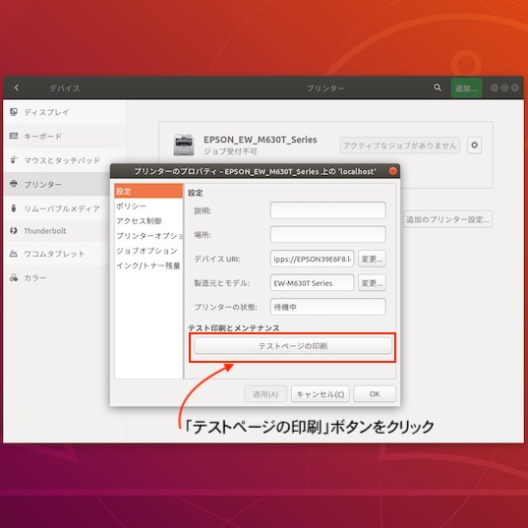This screenshot has height=528, width=528.
Task: Select the プリンターオプション page
Action: pyautogui.click(x=148, y=235)
